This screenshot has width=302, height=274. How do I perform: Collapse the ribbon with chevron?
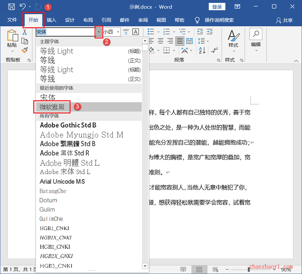point(296,61)
